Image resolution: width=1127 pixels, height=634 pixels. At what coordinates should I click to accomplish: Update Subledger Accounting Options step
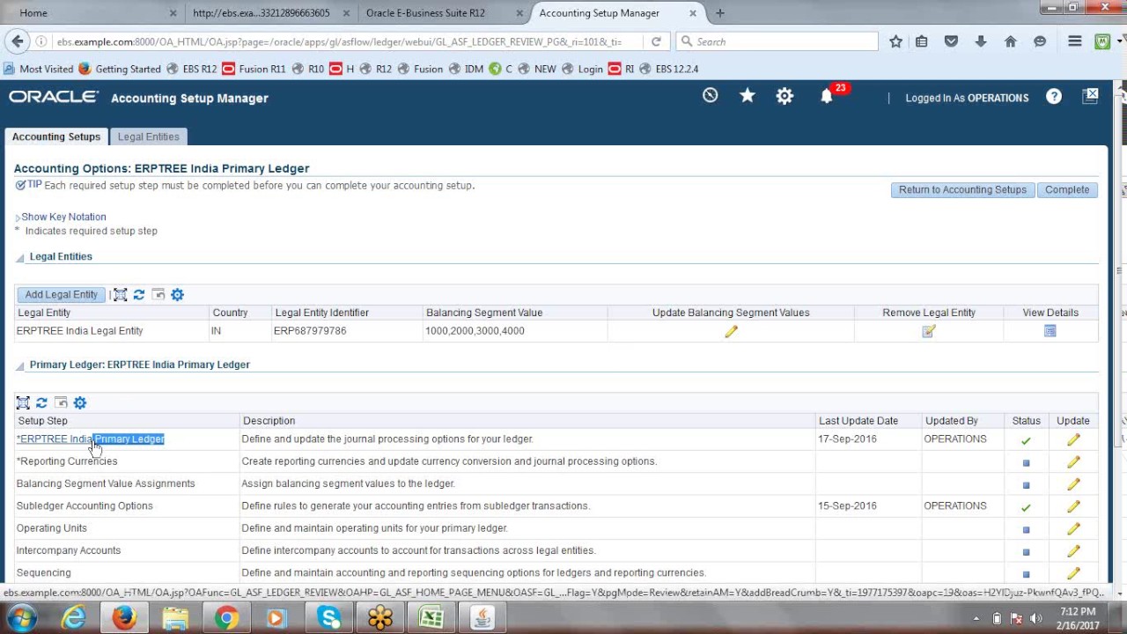1072,506
